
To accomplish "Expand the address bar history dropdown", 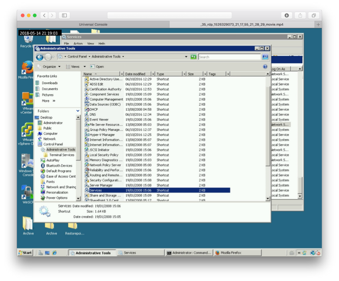I will coord(186,57).
